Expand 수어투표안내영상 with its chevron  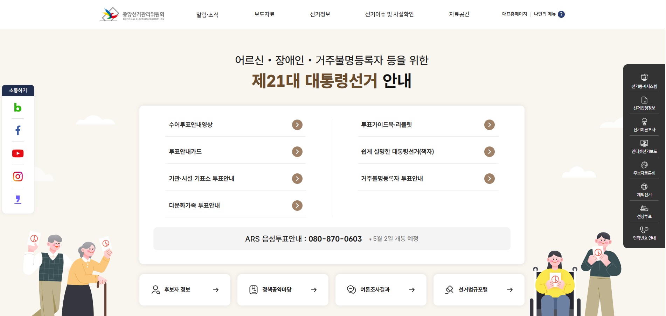[297, 125]
